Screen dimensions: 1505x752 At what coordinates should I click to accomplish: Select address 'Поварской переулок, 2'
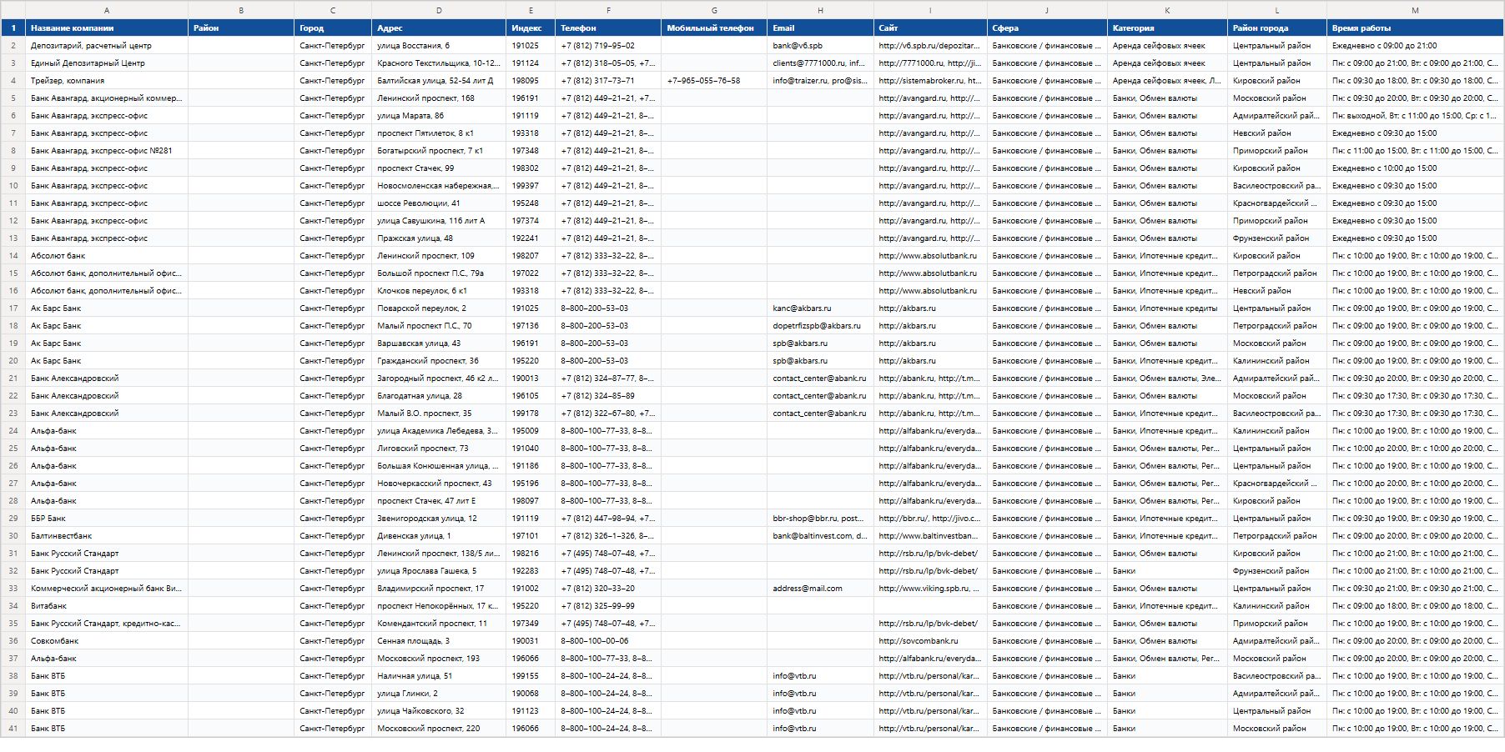point(439,308)
